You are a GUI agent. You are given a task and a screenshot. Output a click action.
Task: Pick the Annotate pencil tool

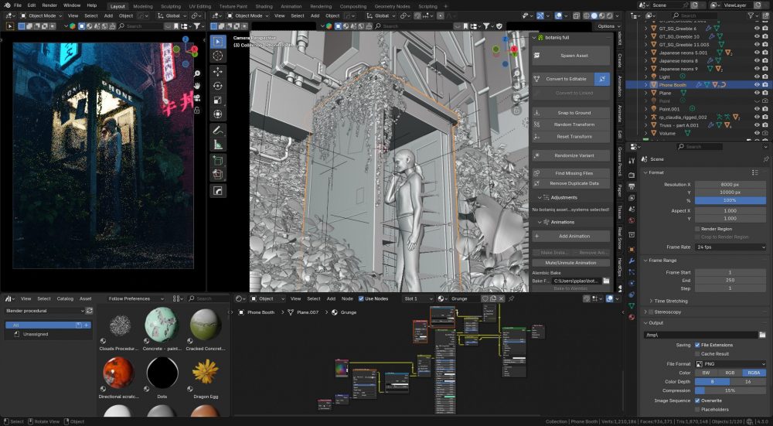tap(218, 130)
